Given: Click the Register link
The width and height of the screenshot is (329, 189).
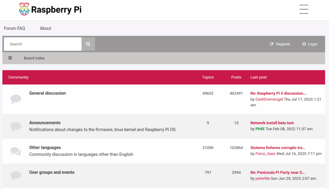Looking at the screenshot, I should (x=280, y=44).
